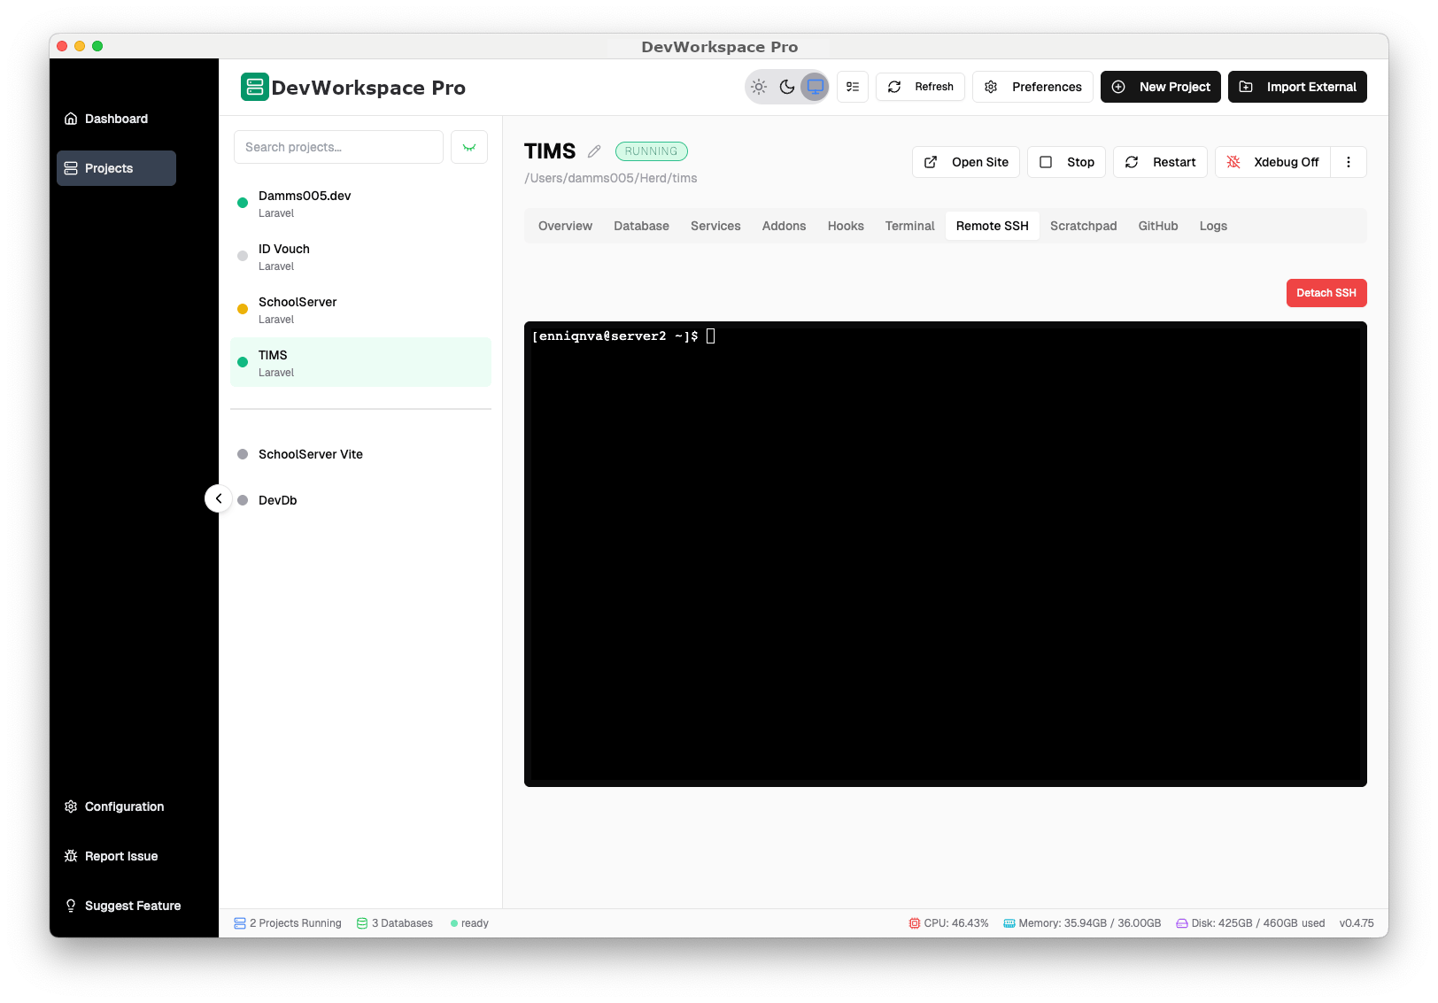Open the Scratchpad tab

tap(1083, 226)
